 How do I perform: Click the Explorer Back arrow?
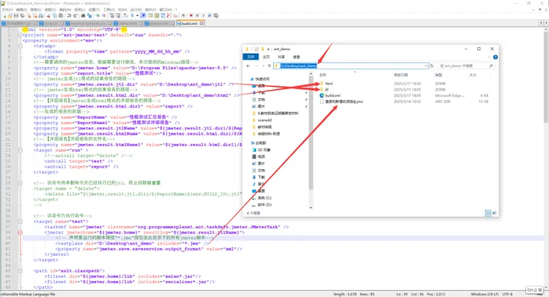pyautogui.click(x=249, y=65)
